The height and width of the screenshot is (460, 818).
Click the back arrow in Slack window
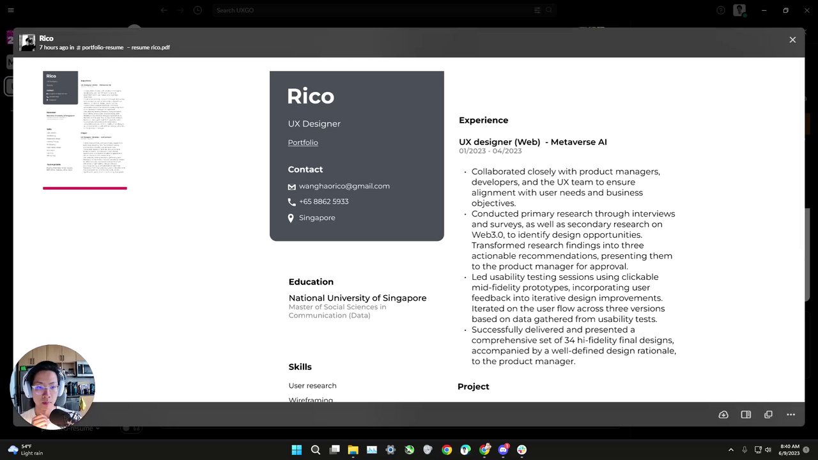pyautogui.click(x=164, y=10)
